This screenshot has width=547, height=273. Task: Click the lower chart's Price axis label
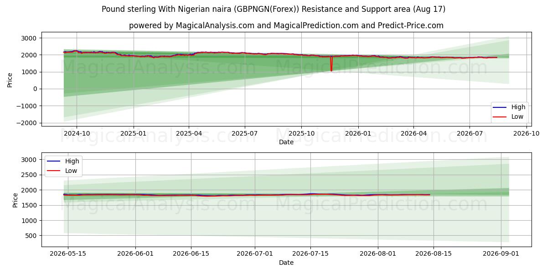tap(15, 200)
